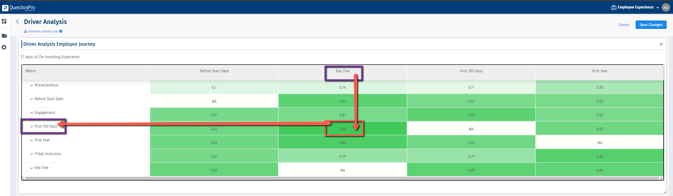Open the folder icon in sidebar
Image resolution: width=673 pixels, height=196 pixels.
4,36
